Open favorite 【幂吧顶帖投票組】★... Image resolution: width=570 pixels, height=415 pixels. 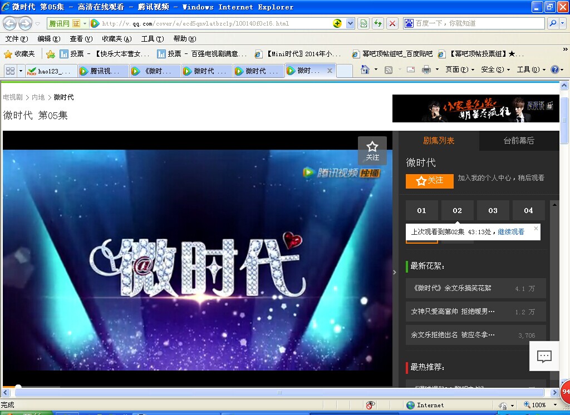coord(481,54)
